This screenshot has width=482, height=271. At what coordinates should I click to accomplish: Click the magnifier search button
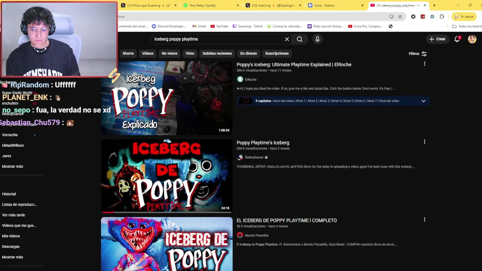click(299, 39)
